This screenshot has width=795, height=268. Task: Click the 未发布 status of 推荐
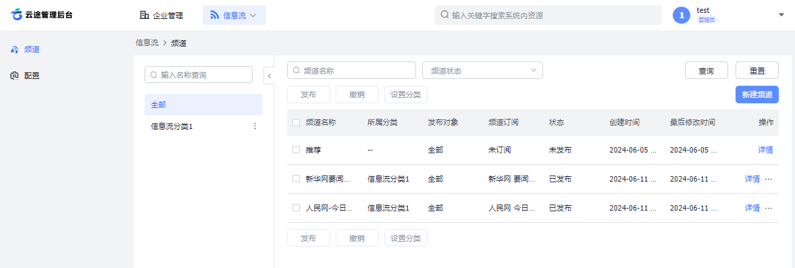[560, 150]
